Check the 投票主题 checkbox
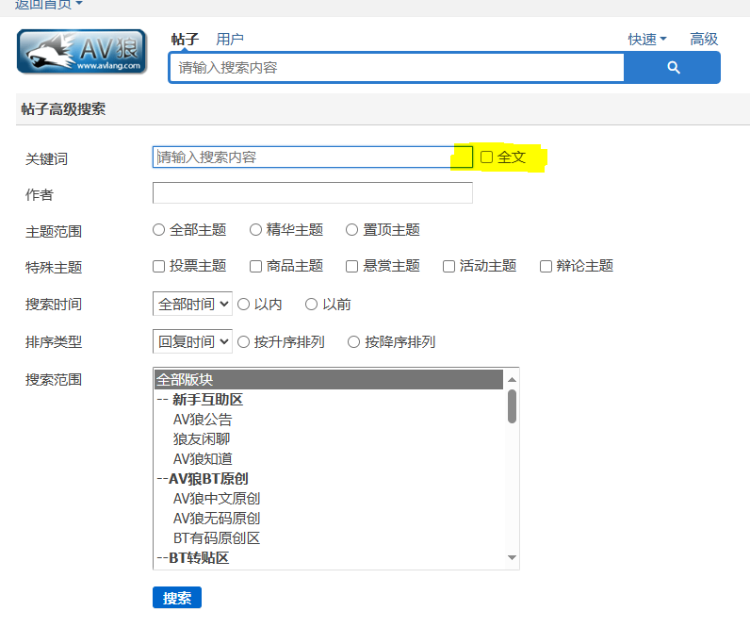 point(159,267)
